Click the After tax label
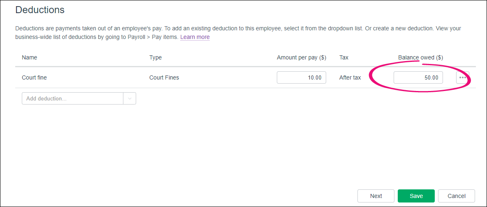The height and width of the screenshot is (207, 487). coord(350,77)
